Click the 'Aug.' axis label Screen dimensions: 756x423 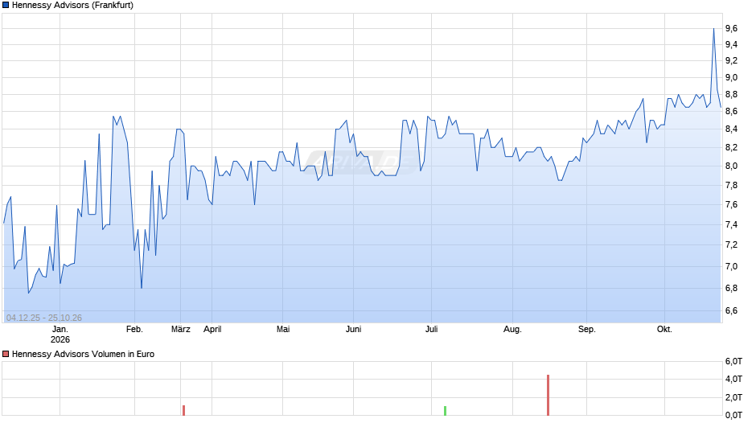tap(512, 330)
